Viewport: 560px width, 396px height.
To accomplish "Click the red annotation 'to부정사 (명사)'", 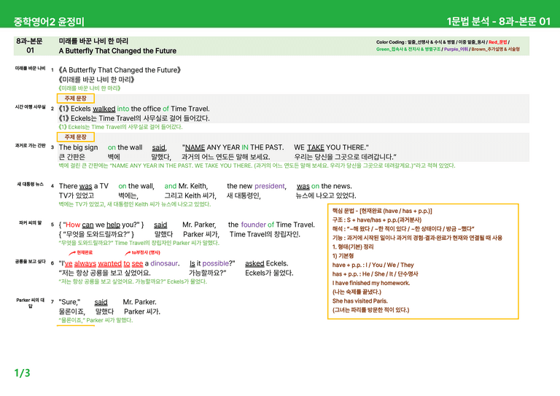I will point(146,252).
